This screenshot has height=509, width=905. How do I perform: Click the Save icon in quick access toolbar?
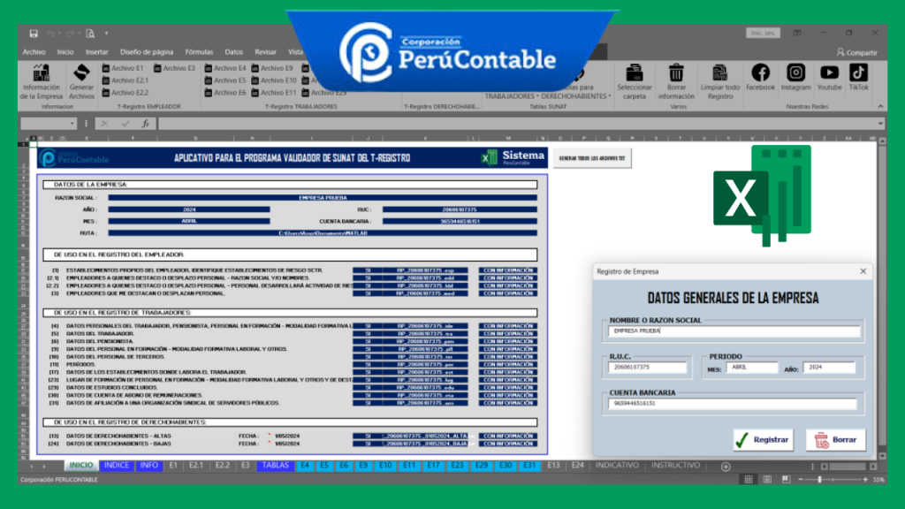[34, 34]
